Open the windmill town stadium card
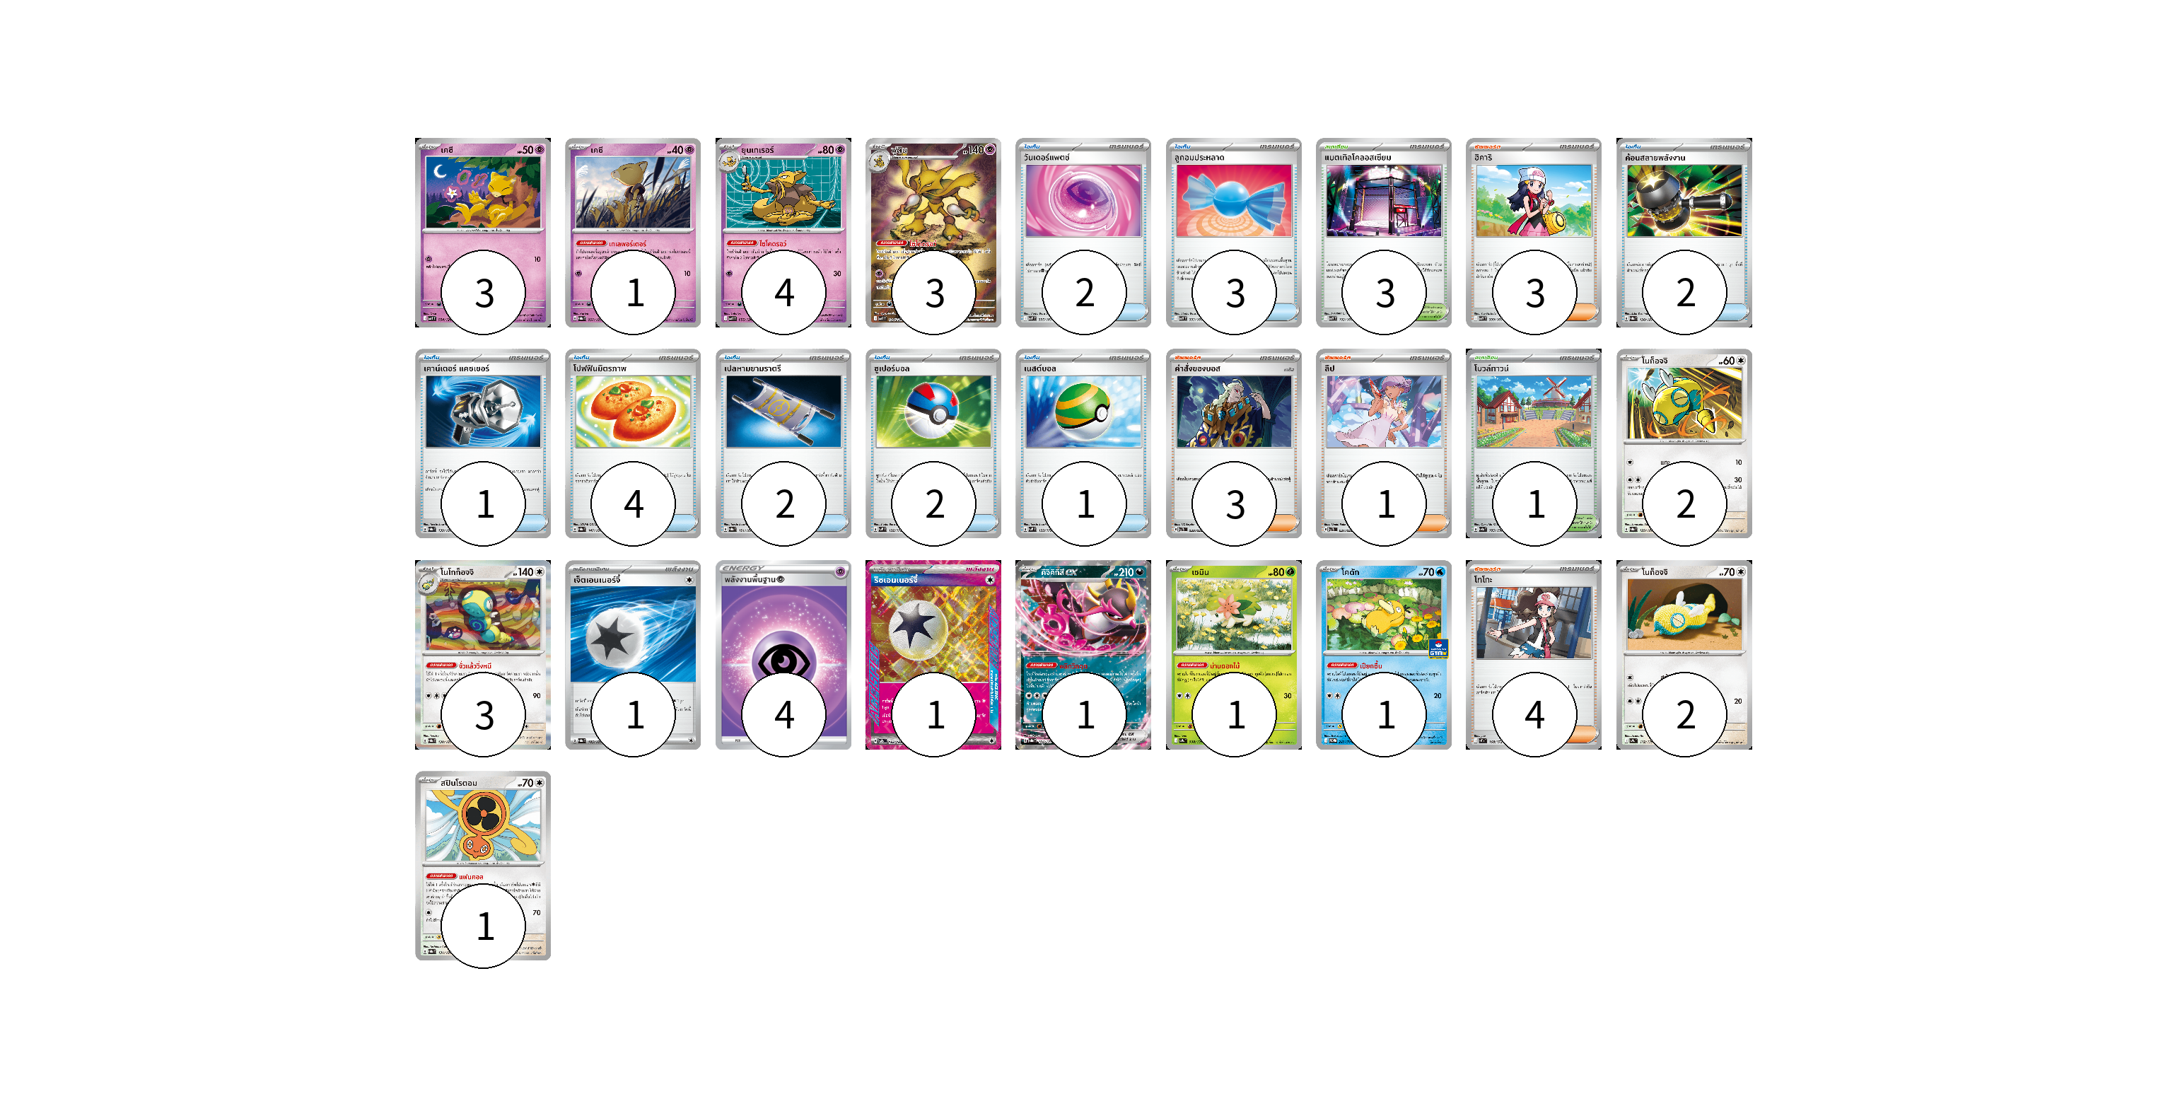 coord(1532,443)
